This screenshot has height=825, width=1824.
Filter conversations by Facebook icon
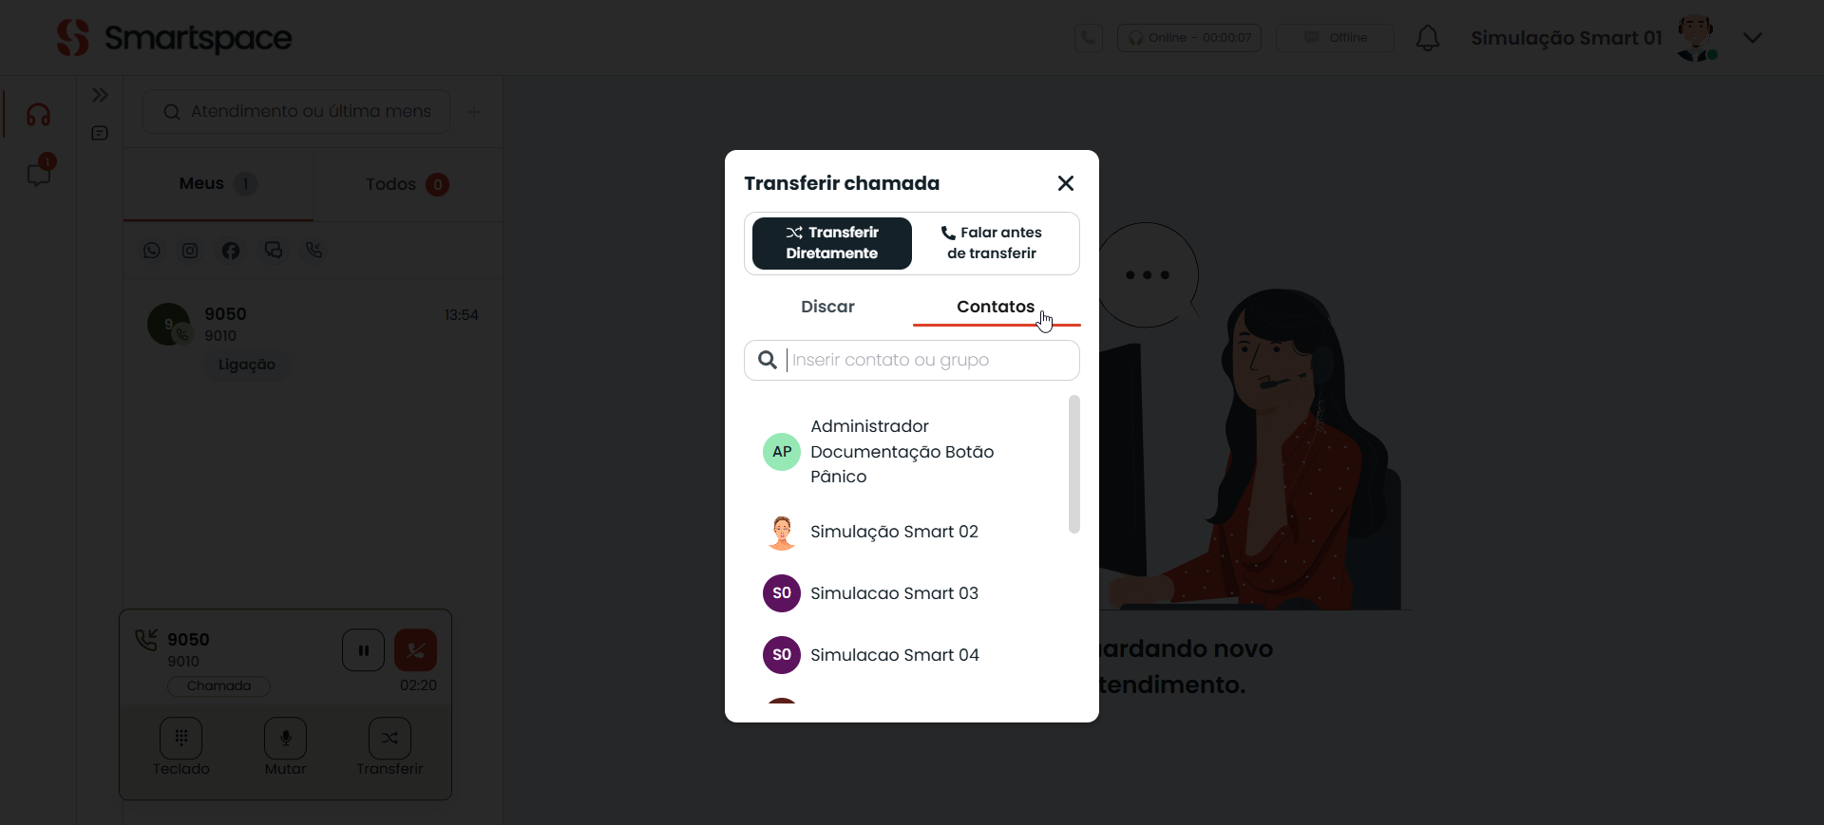[231, 251]
